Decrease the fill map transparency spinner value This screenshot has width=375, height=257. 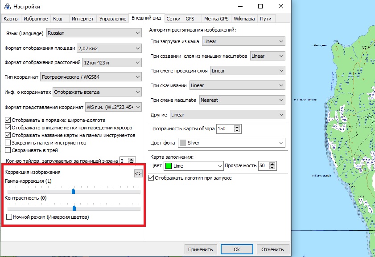(273, 168)
